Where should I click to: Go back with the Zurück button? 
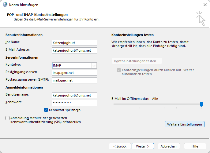pyautogui.click(x=120, y=146)
